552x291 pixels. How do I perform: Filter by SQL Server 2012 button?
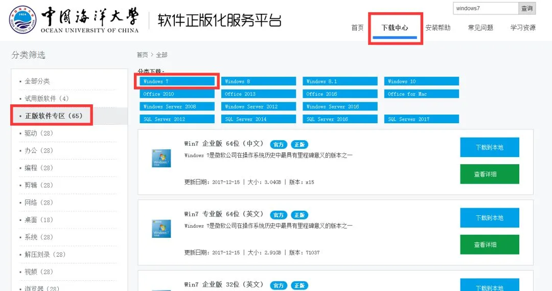(x=177, y=119)
